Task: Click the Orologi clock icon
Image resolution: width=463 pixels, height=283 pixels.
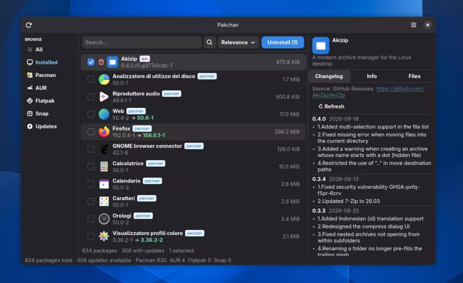Action: pyautogui.click(x=104, y=219)
